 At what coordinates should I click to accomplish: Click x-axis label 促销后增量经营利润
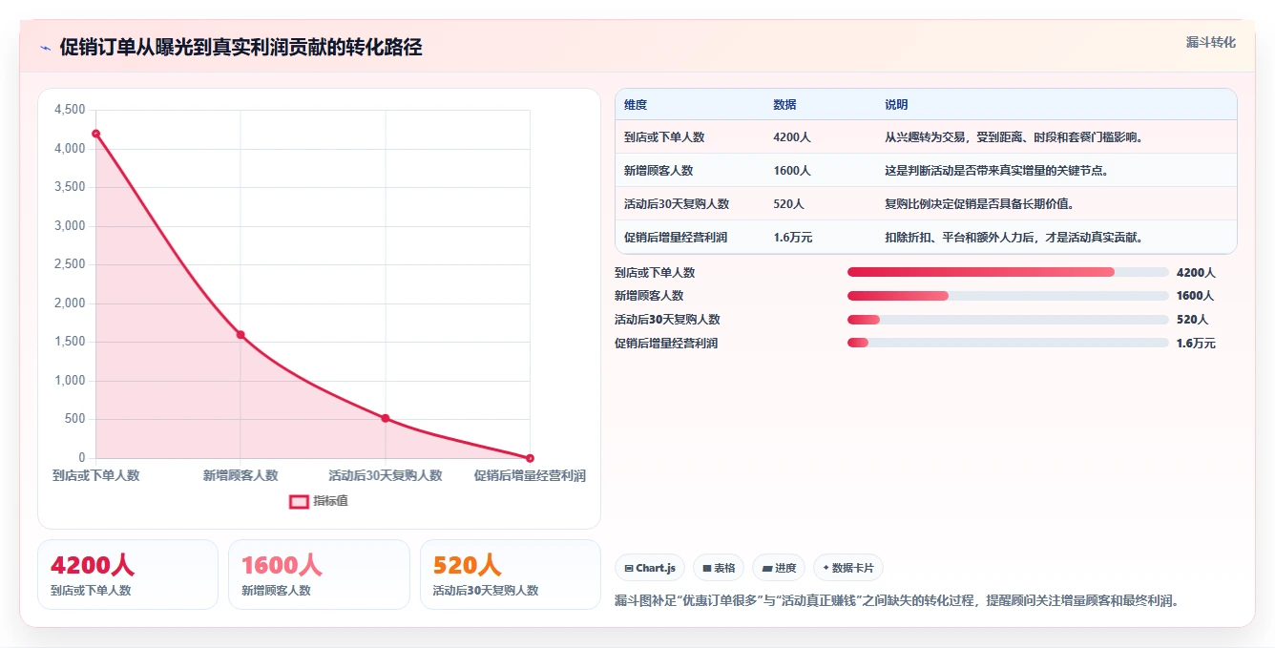[530, 475]
